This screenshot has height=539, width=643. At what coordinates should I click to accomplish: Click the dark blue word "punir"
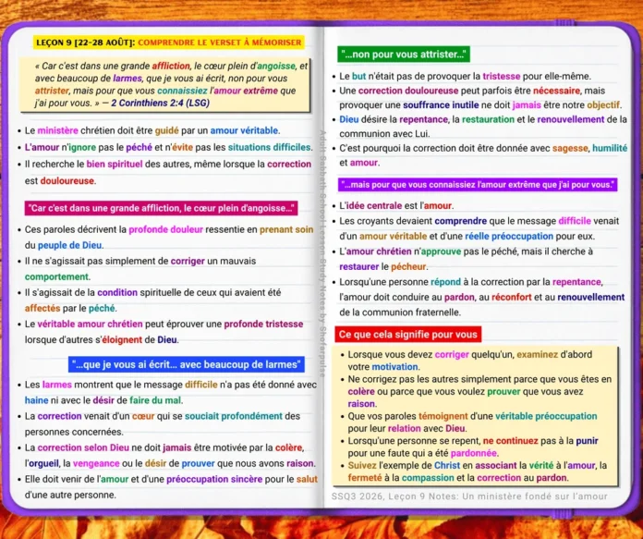[x=587, y=441]
